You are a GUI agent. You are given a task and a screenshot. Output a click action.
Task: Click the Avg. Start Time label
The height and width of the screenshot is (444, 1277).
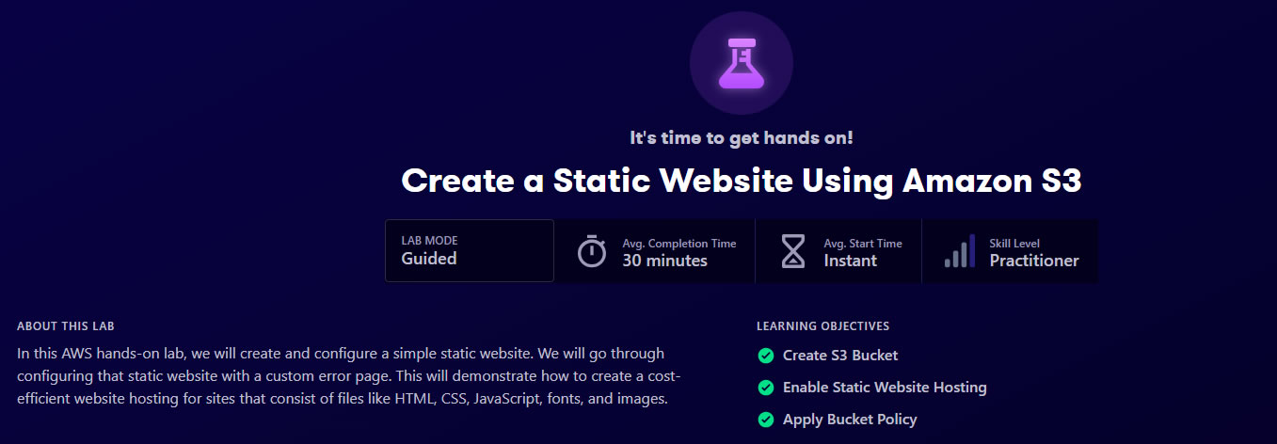click(x=863, y=244)
